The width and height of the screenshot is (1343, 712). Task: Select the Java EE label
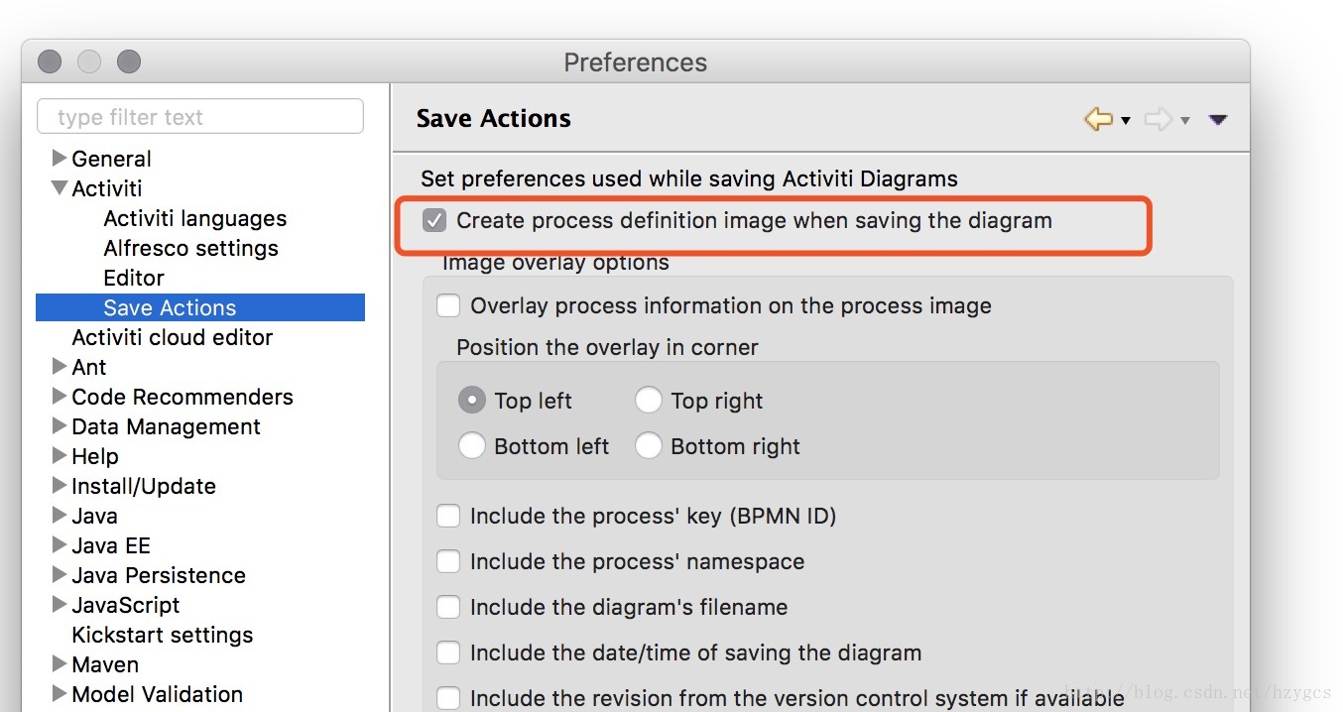pyautogui.click(x=111, y=545)
